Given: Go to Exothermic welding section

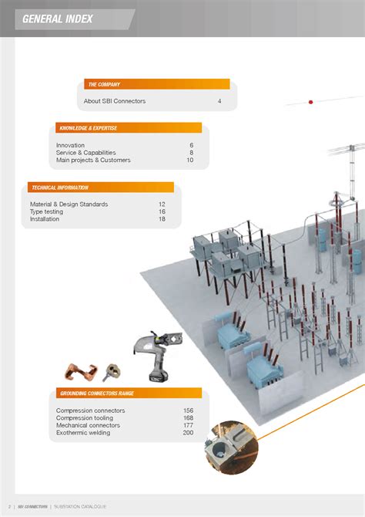Looking at the screenshot, I should click(x=83, y=433).
